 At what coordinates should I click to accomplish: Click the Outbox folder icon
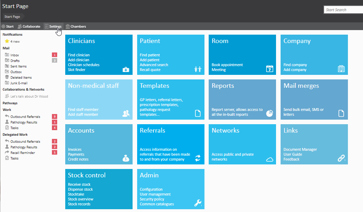7,72
